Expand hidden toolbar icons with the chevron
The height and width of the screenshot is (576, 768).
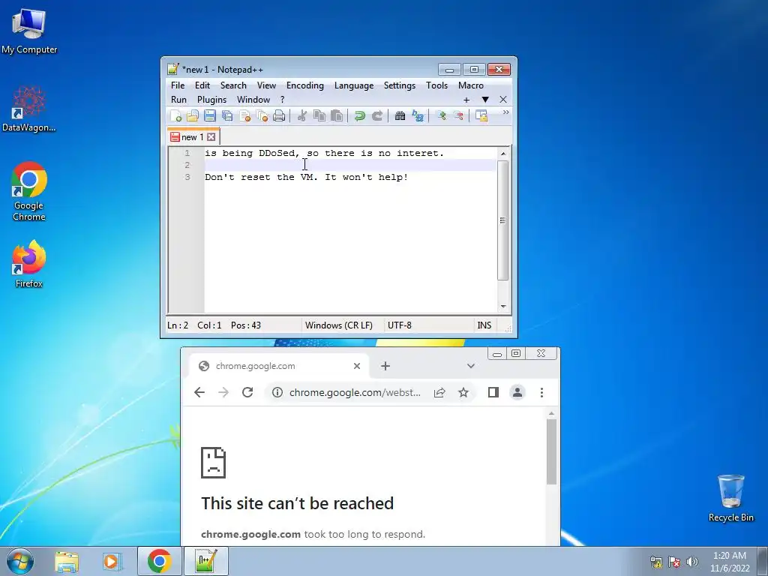pyautogui.click(x=505, y=112)
